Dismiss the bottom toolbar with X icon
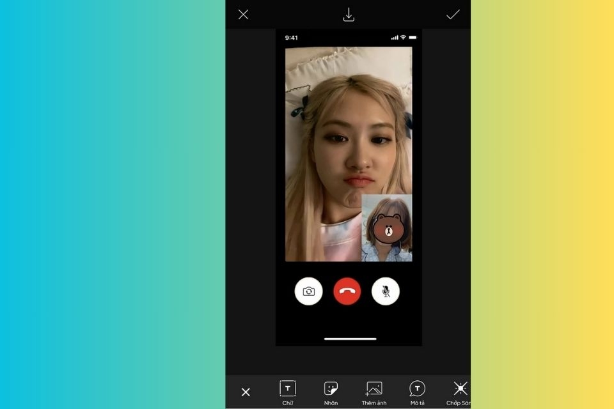 (246, 392)
